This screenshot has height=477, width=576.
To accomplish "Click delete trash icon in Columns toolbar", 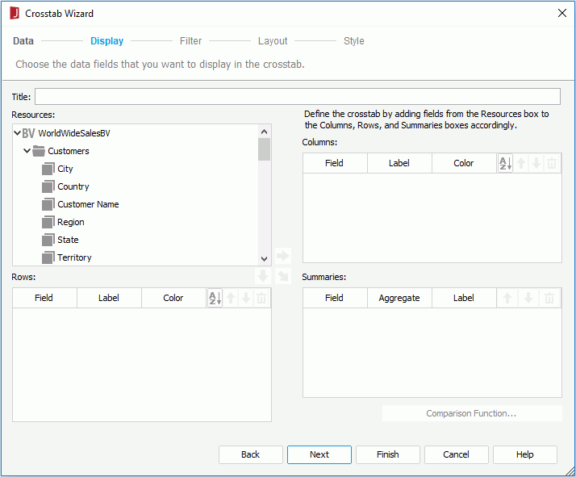I will point(552,163).
